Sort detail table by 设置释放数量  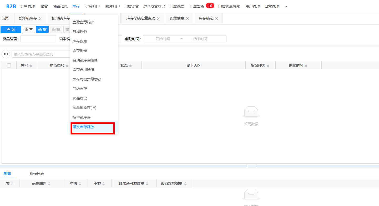click(x=185, y=184)
